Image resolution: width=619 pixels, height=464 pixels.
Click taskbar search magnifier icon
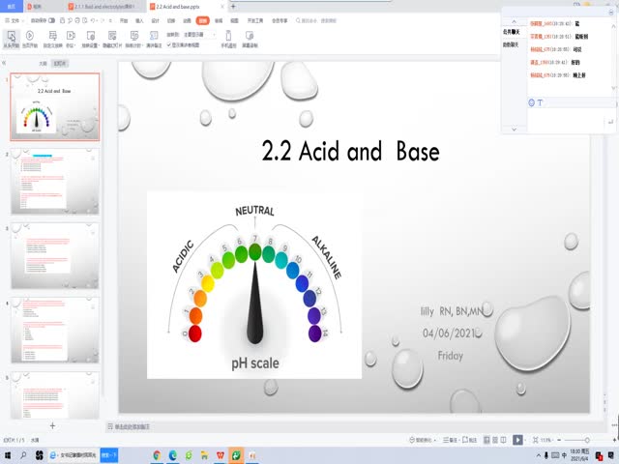[23, 455]
